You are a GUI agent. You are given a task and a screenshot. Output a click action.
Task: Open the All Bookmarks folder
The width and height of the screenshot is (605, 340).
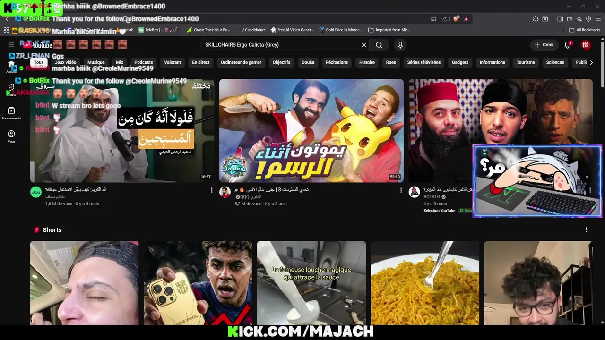coord(585,30)
